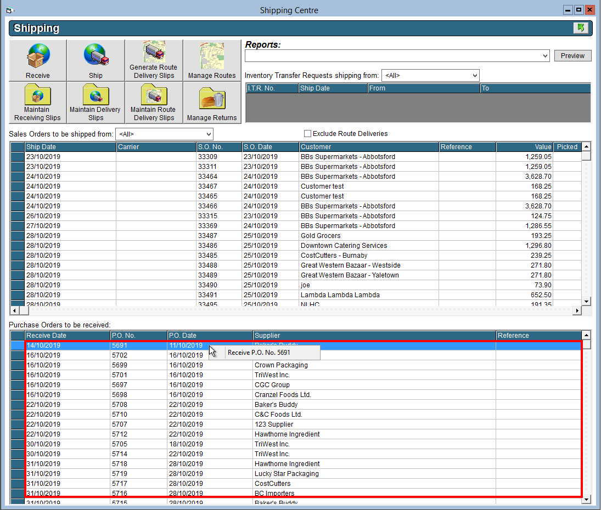Viewport: 601px width, 510px height.
Task: Click the sales orders horizontal scroll right arrow
Action: point(577,310)
